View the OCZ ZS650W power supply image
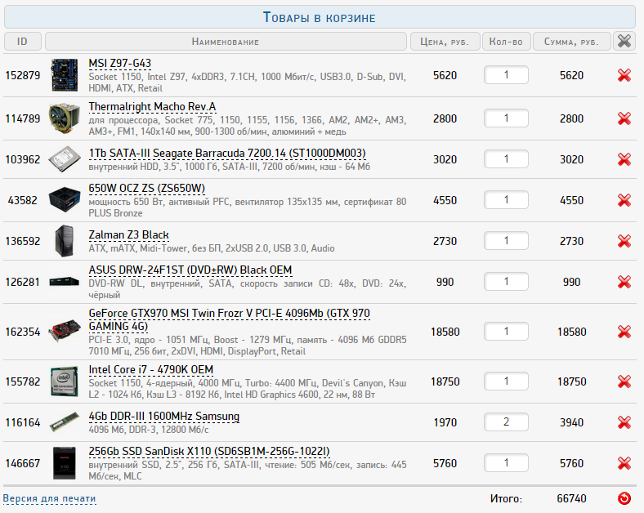Image resolution: width=644 pixels, height=513 pixels. 65,200
